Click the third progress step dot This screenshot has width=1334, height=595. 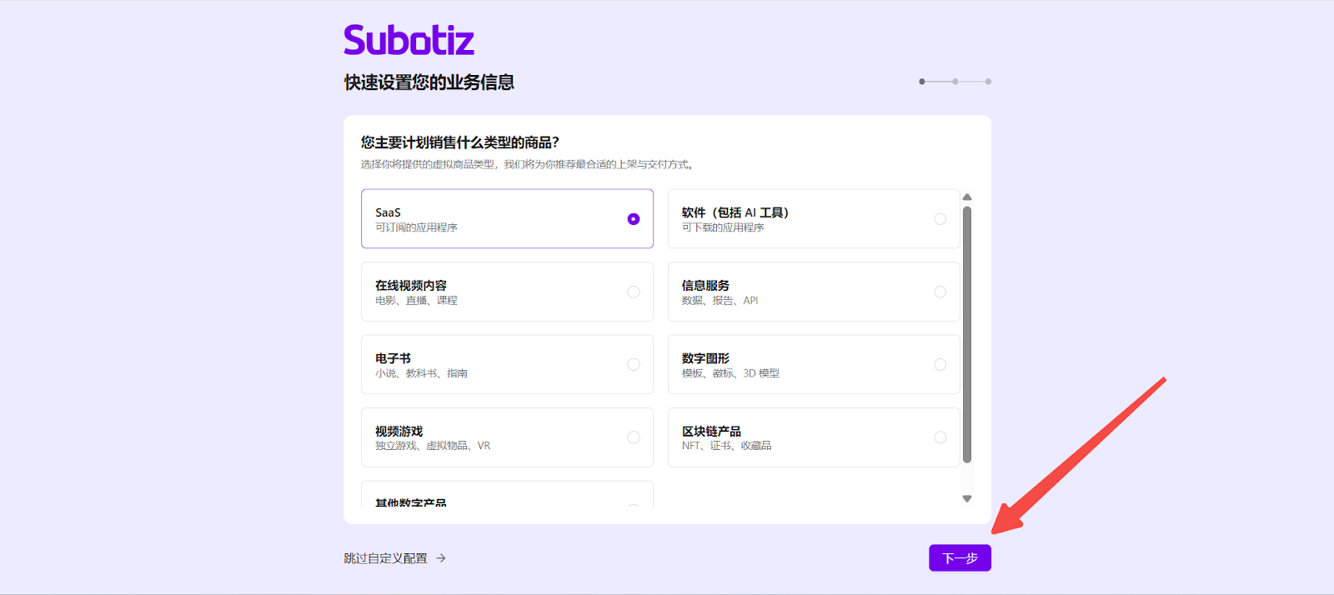click(x=988, y=82)
